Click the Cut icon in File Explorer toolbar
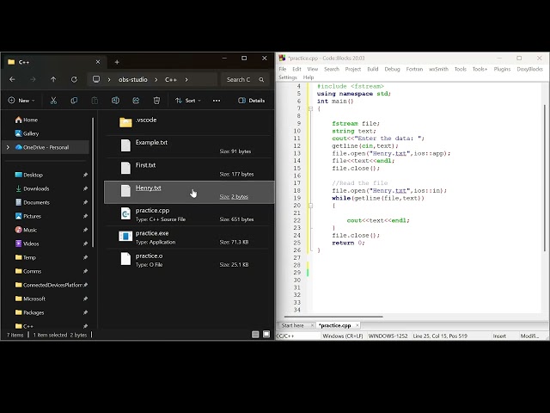550x413 pixels. tap(53, 101)
